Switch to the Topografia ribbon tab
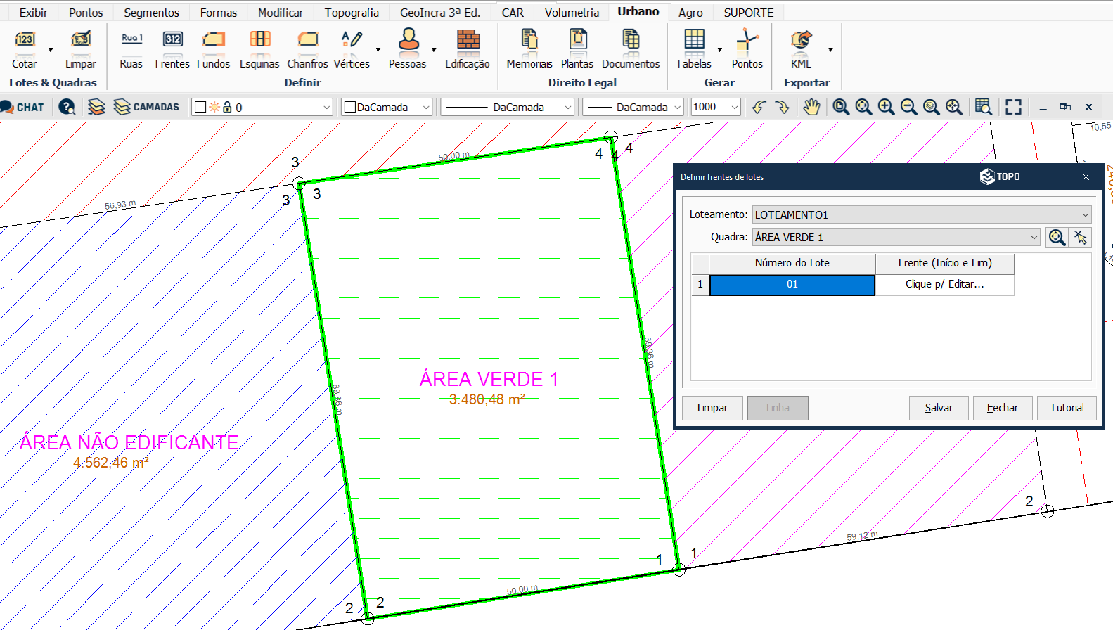The height and width of the screenshot is (630, 1113). click(352, 13)
